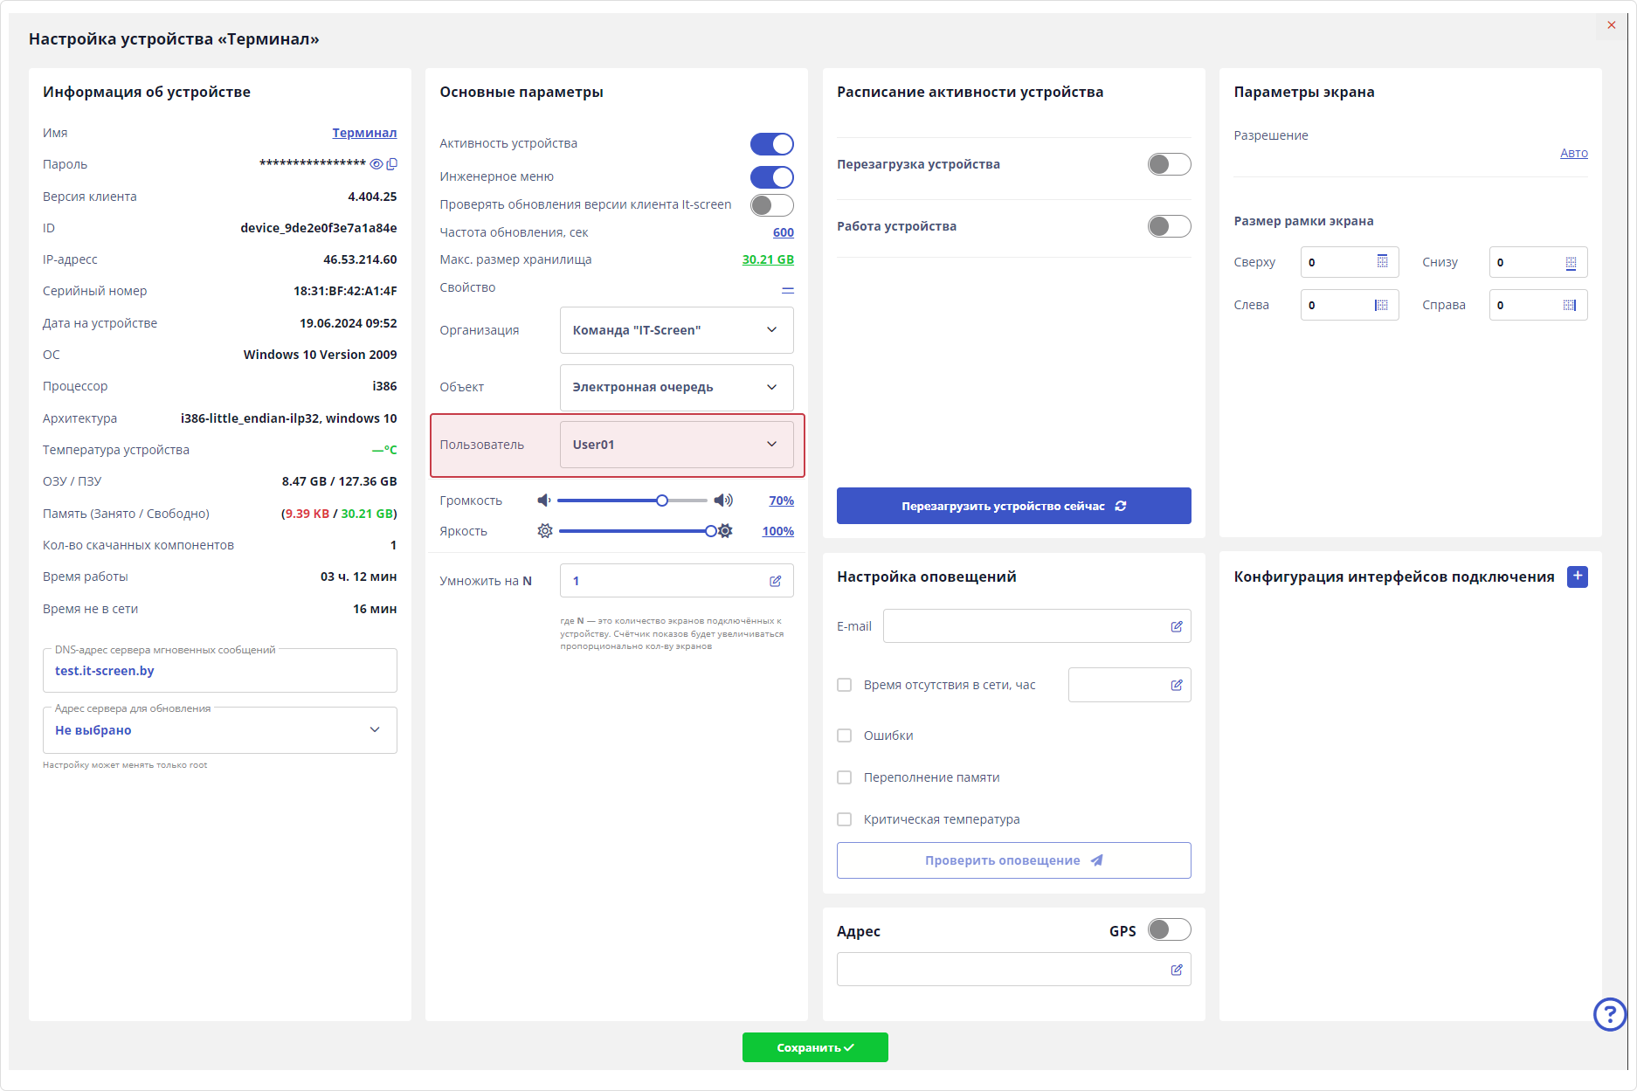Viewport: 1637px width, 1091px height.
Task: Click the Адрес input field
Action: (1014, 970)
